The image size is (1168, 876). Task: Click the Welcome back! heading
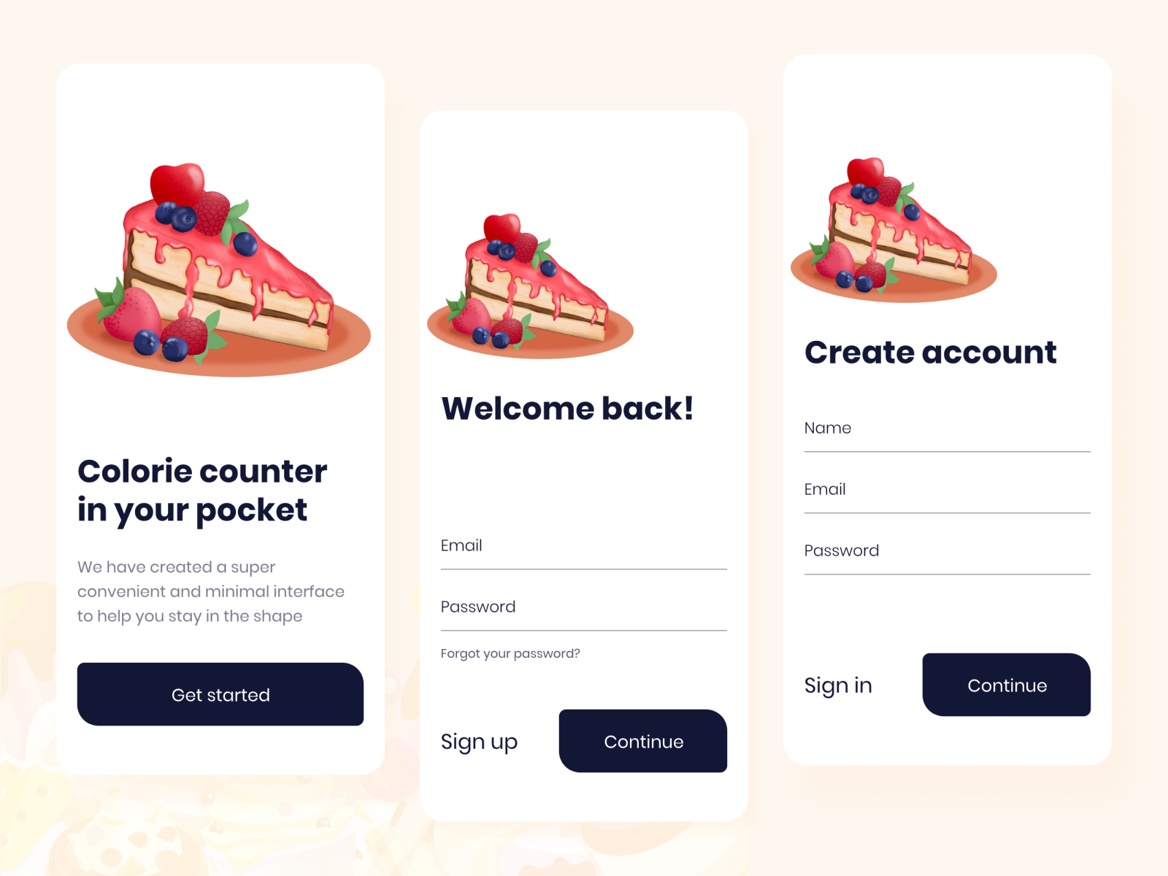pyautogui.click(x=567, y=408)
